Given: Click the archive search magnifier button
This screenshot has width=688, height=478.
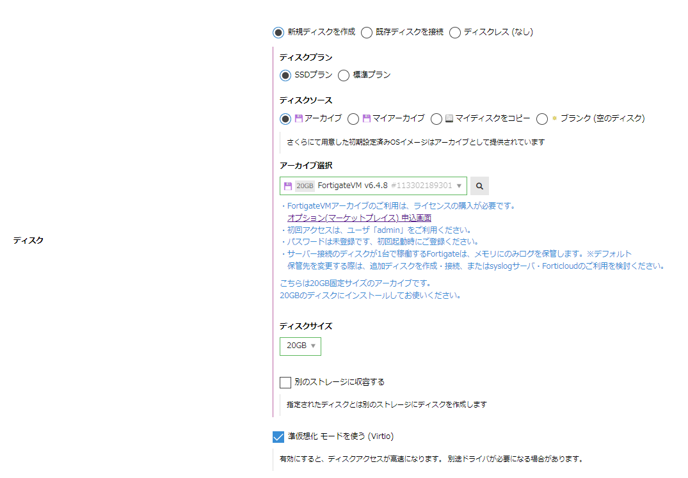Looking at the screenshot, I should point(479,186).
